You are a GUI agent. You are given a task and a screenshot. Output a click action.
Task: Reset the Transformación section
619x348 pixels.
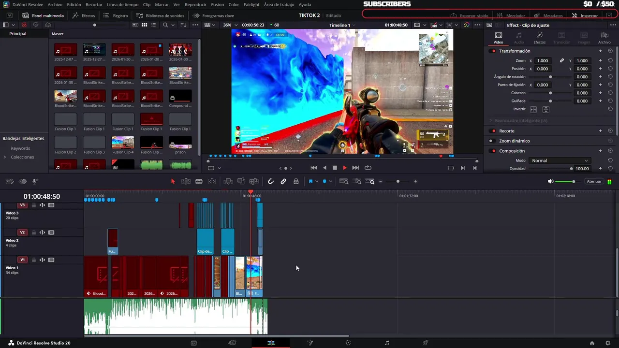(x=610, y=51)
